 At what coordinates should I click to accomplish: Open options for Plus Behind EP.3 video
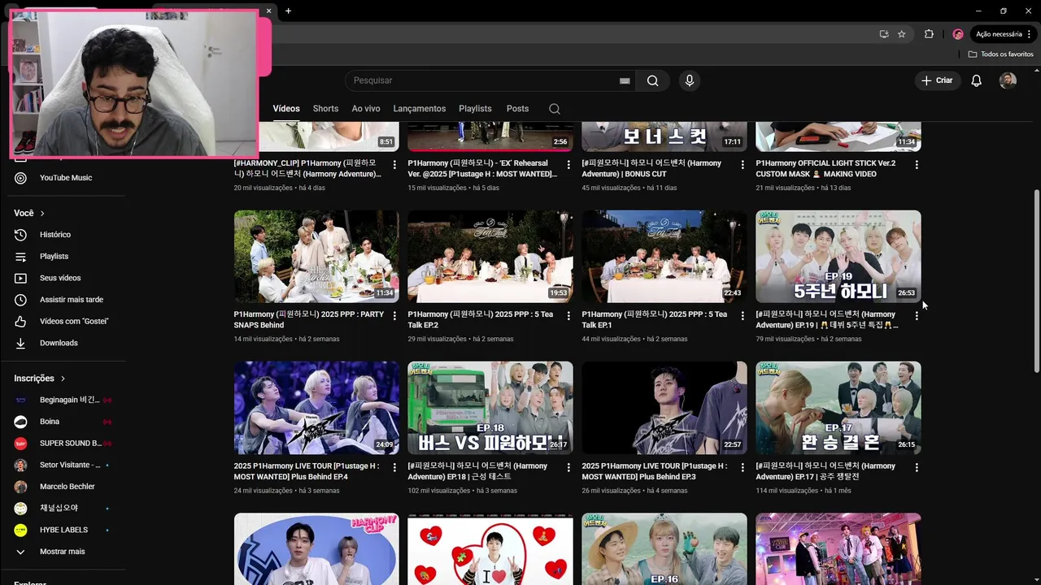743,467
